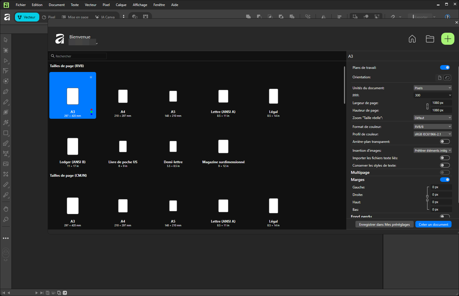The width and height of the screenshot is (459, 296).
Task: Favorite the selected A3 preset with star
Action: tap(91, 77)
